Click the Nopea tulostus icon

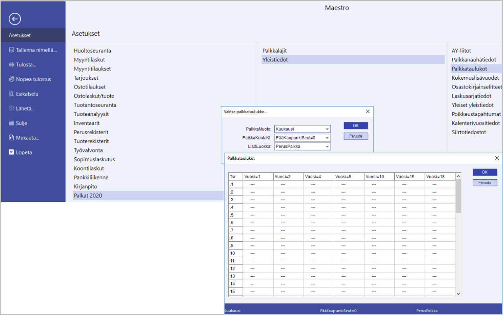(12, 79)
